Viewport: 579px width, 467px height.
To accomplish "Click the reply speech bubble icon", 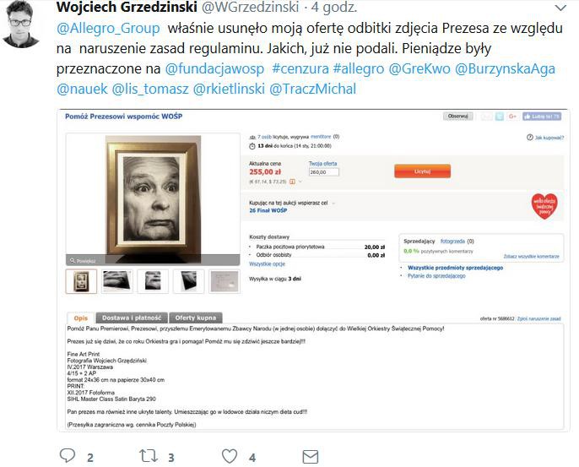I will point(68,455).
